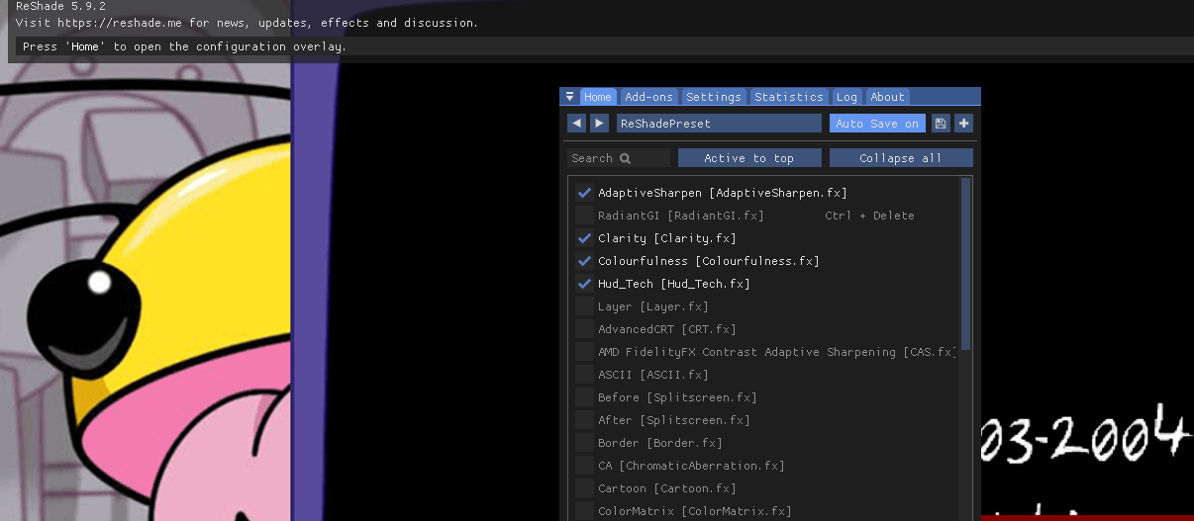The height and width of the screenshot is (521, 1194).
Task: Click the 'Ctrl + Delete' shortcut text
Action: coord(869,216)
